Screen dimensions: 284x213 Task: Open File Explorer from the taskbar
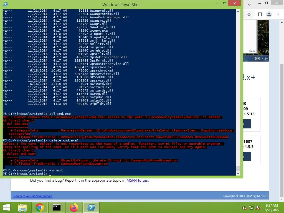tap(22, 207)
